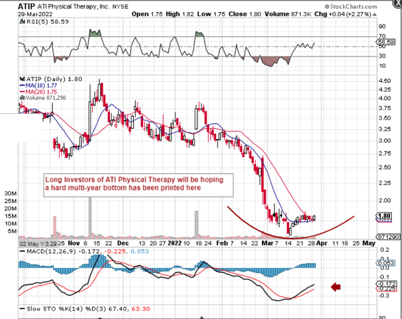Click the RSI(5) 58.59 indicator label
The image size is (402, 319).
coord(48,22)
